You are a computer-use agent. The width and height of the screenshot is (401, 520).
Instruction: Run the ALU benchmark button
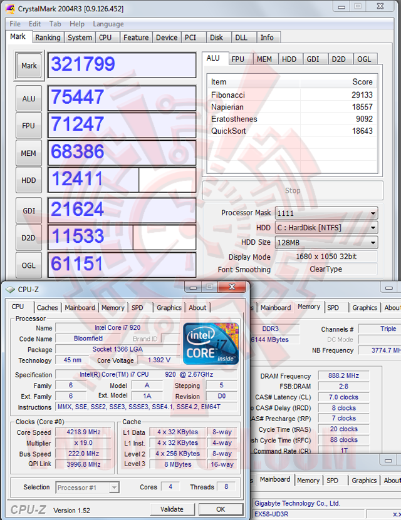(x=29, y=98)
